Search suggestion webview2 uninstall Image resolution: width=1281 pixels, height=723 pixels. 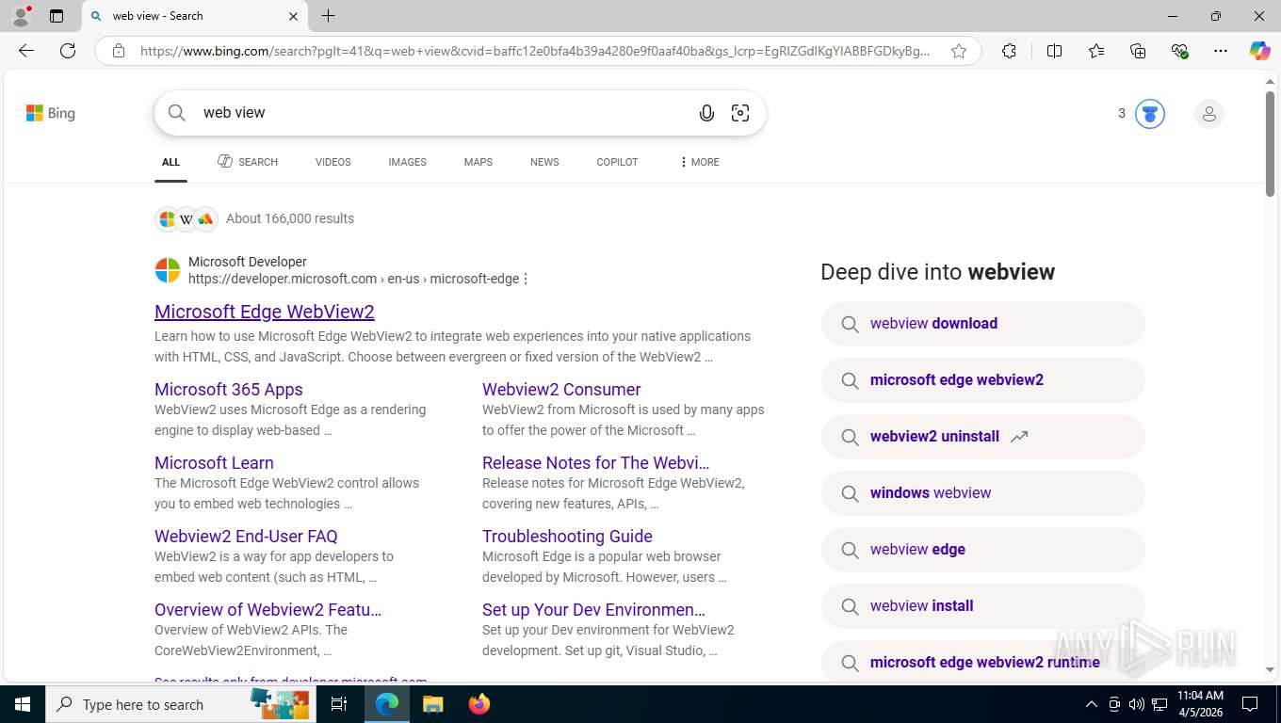[982, 437]
